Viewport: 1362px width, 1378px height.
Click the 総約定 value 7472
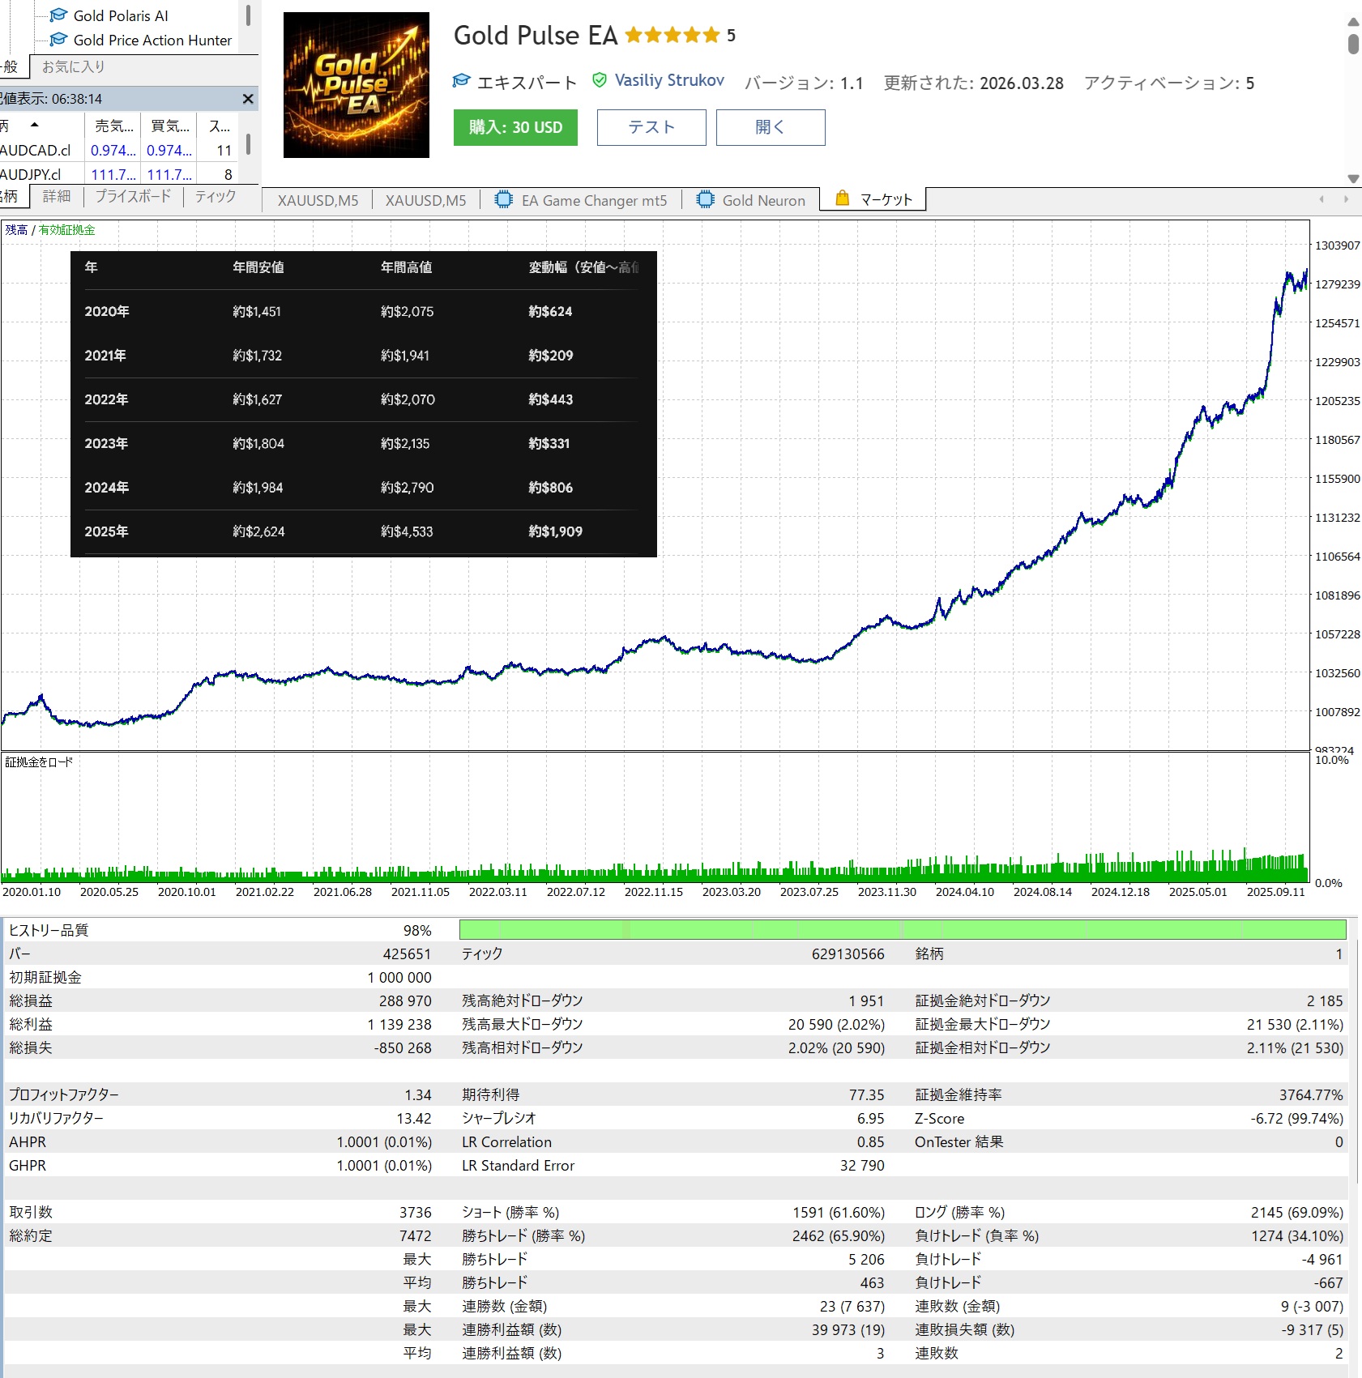(x=415, y=1235)
